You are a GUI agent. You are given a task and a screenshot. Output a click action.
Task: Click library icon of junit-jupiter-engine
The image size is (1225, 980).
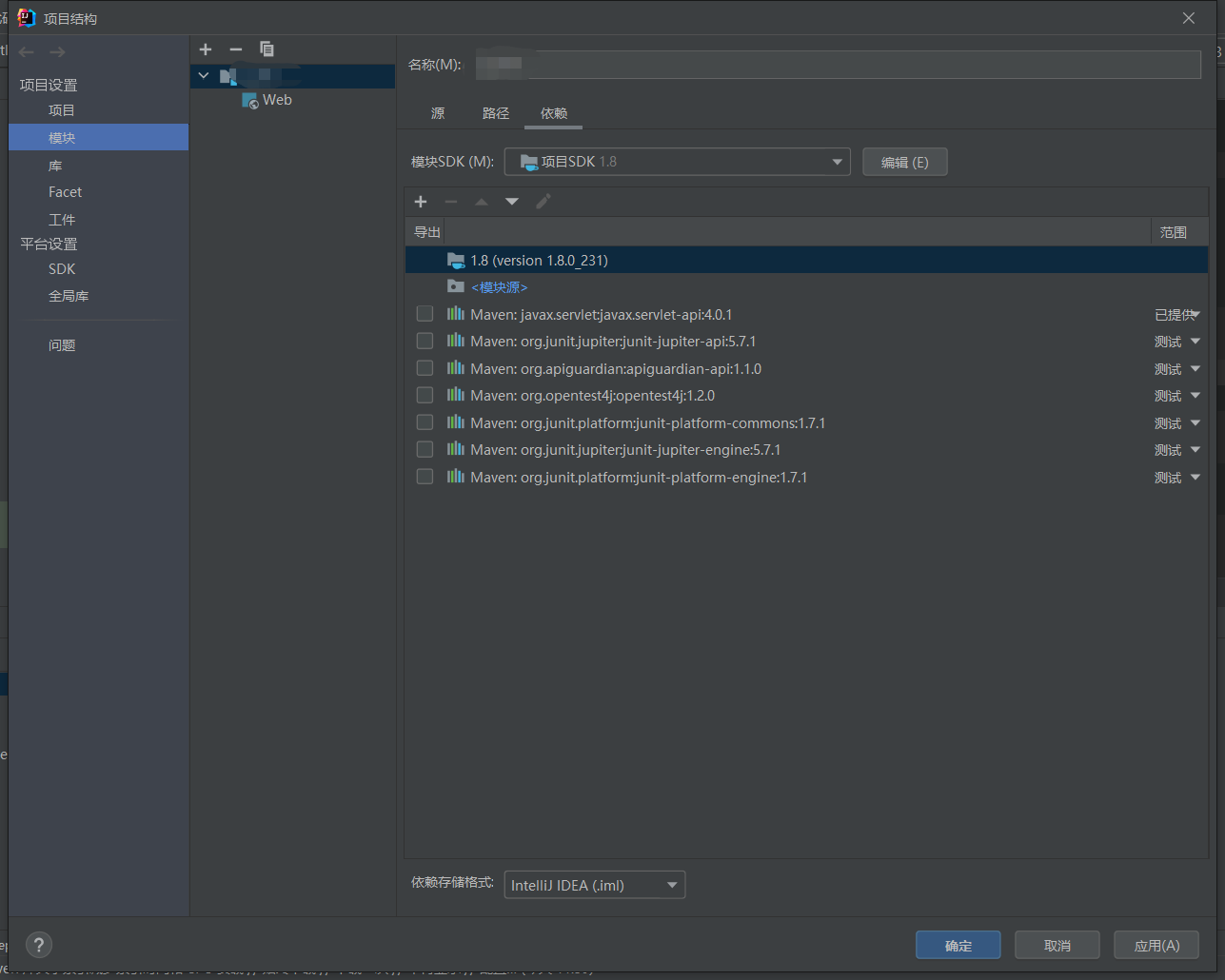click(456, 449)
